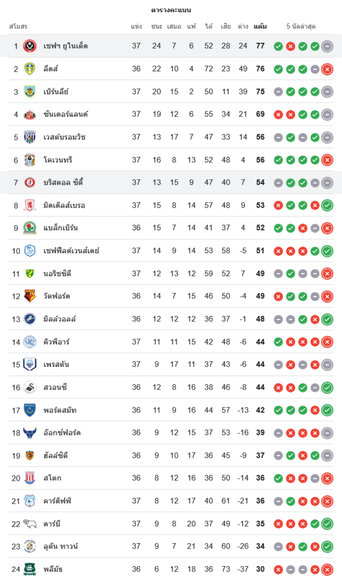Select the บริสตอล ซิตี้ table row
Screen dimensions: 342x586
click(171, 182)
